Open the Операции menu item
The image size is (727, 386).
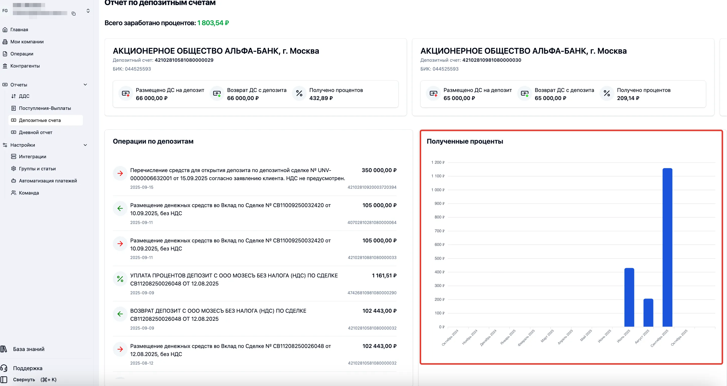pyautogui.click(x=22, y=54)
